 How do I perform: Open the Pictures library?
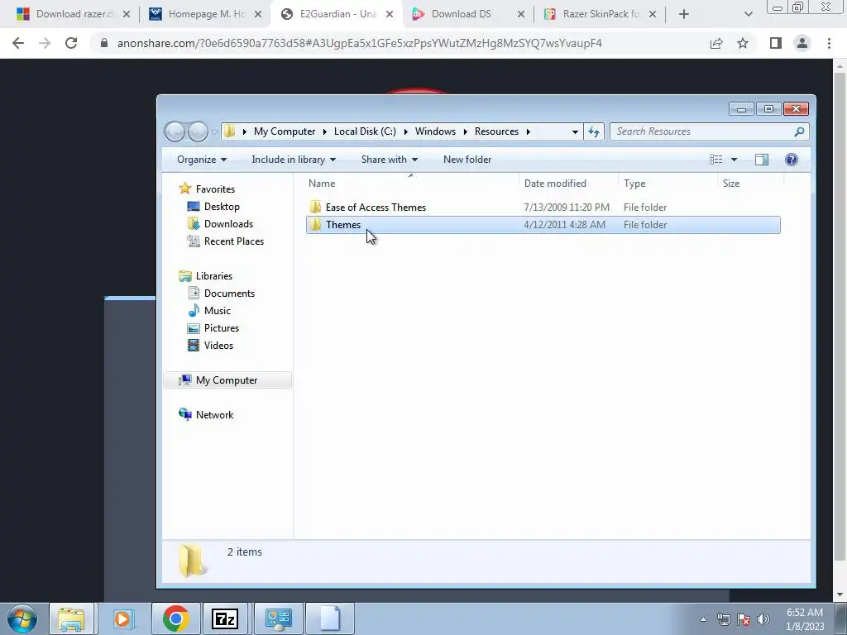pyautogui.click(x=221, y=327)
